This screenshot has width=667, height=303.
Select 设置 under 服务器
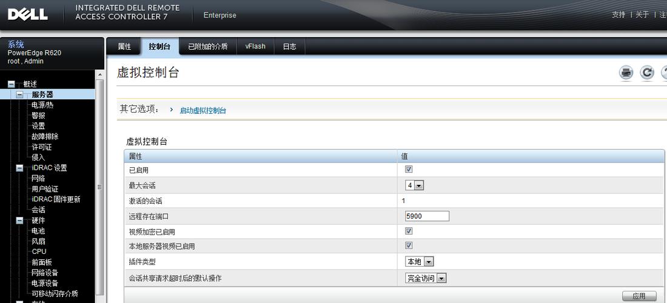pyautogui.click(x=38, y=126)
